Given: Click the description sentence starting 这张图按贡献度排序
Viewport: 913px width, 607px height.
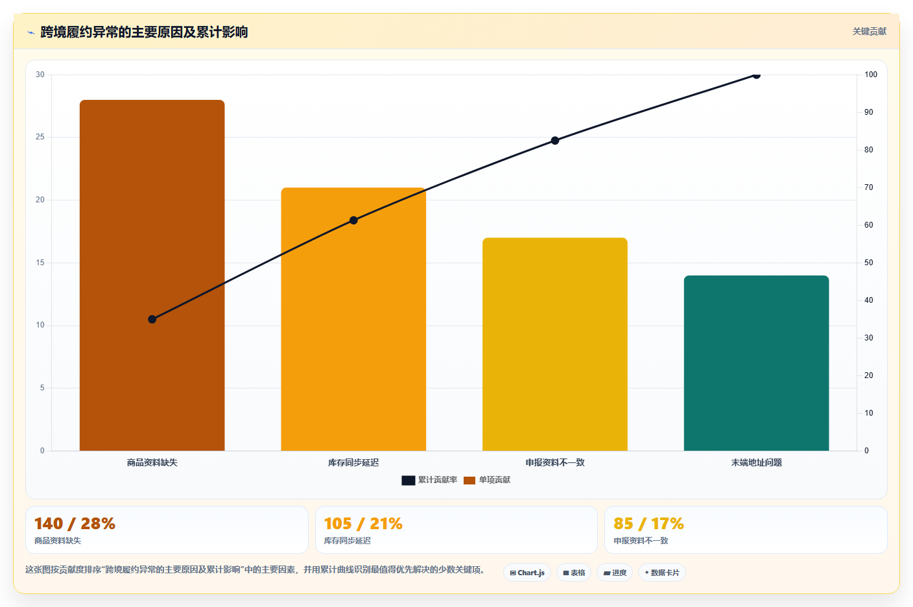Looking at the screenshot, I should click(x=255, y=569).
